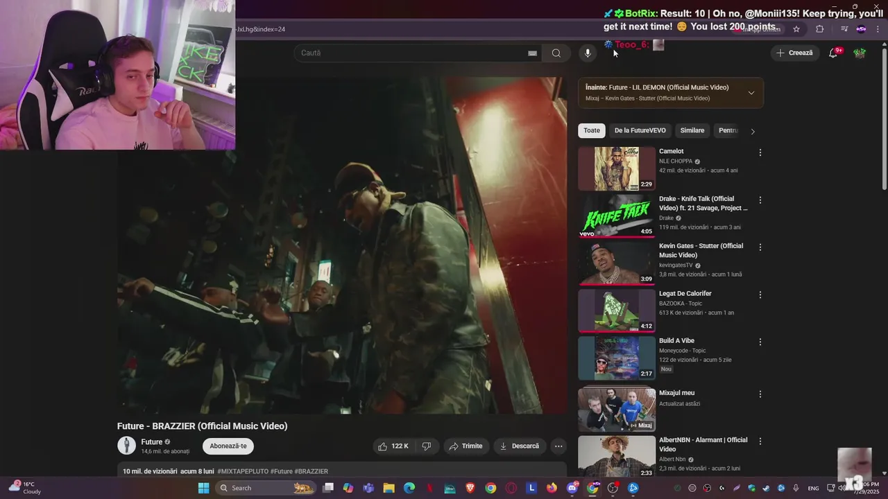Open options for AlbertNBN Alarmant video

(x=760, y=441)
